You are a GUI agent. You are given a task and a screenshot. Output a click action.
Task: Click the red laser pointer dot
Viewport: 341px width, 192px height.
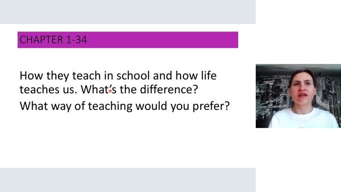[x=110, y=91]
